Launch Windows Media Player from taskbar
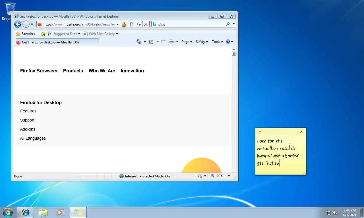The image size is (364, 218). coord(60,212)
